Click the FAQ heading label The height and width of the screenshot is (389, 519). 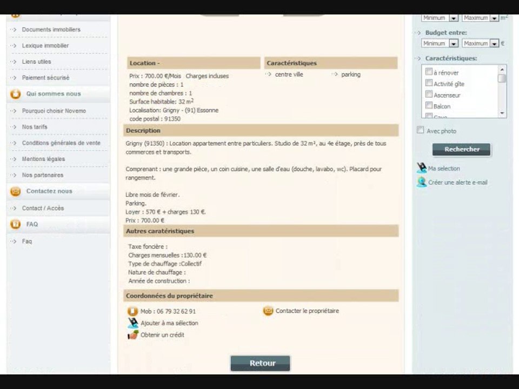click(x=32, y=224)
